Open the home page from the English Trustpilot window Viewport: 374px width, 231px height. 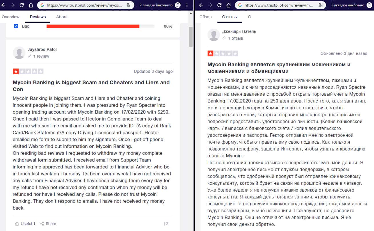(31, 5)
